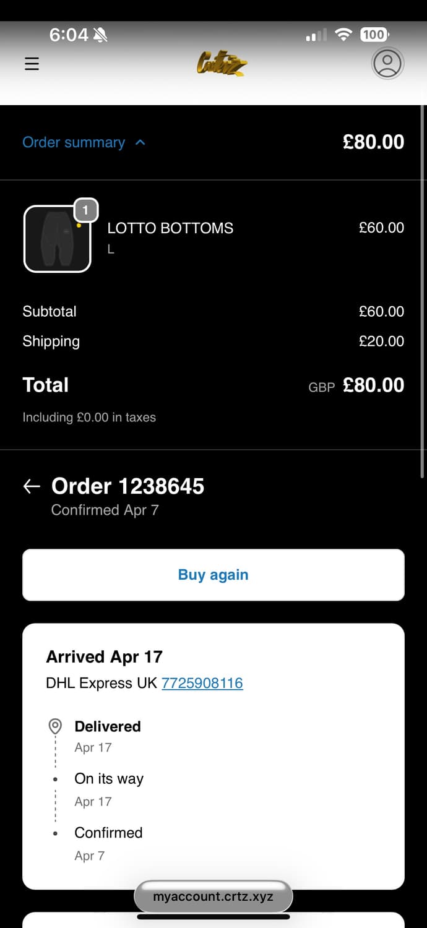Viewport: 427px width, 928px height.
Task: Toggle the Order summary section
Action: pyautogui.click(x=74, y=142)
